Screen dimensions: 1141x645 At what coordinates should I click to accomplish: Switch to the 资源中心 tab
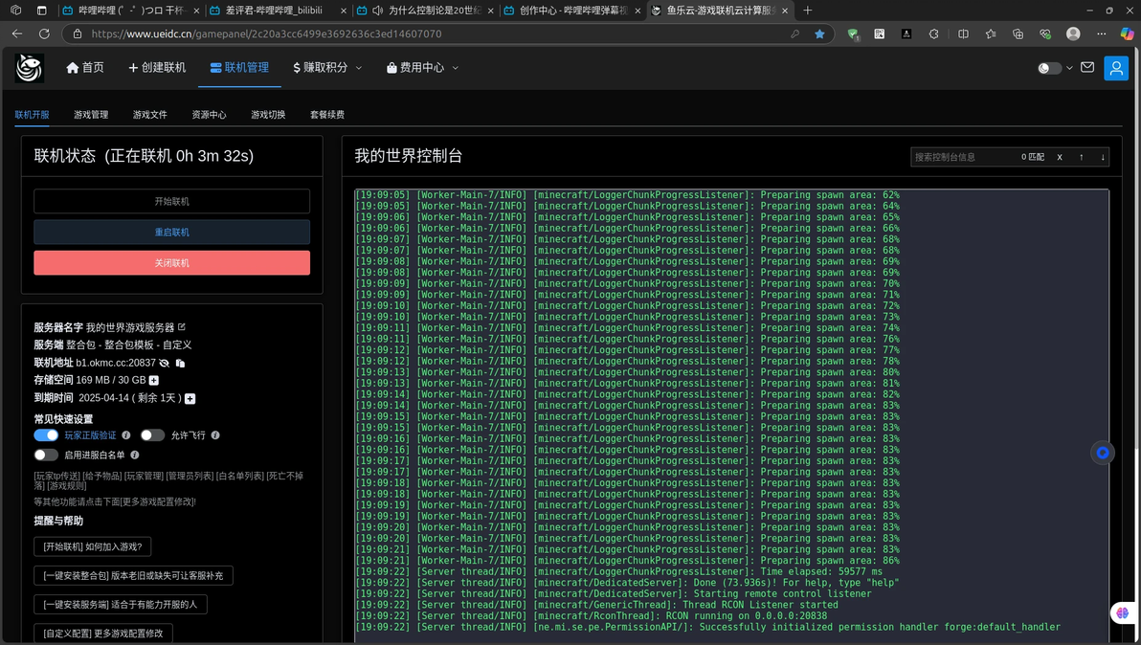pos(209,114)
